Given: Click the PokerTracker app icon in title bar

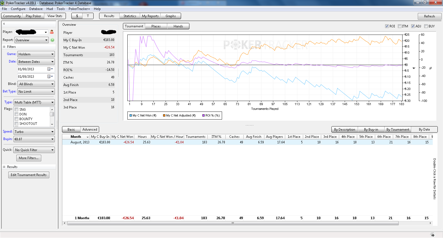Looking at the screenshot, I should tap(2, 3).
